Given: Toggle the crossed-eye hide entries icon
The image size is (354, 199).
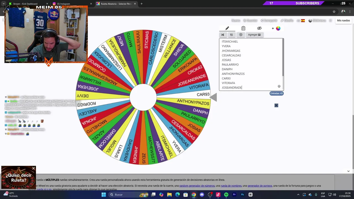Looking at the screenshot, I should point(259,28).
